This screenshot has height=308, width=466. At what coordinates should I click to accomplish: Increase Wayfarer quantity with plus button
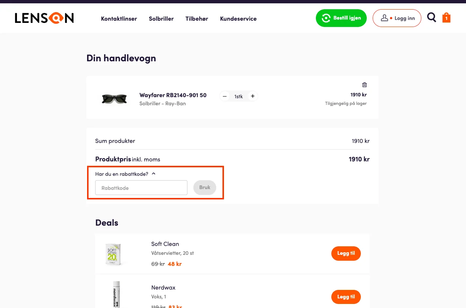(x=253, y=96)
